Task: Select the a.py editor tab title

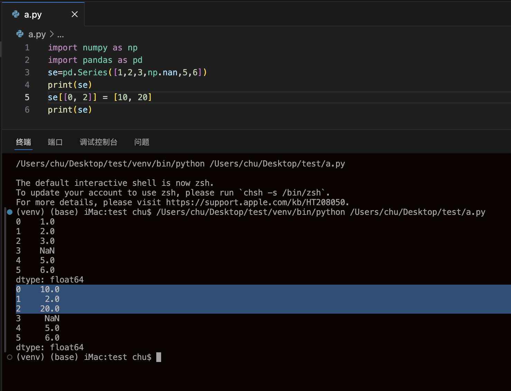Action: click(x=33, y=15)
